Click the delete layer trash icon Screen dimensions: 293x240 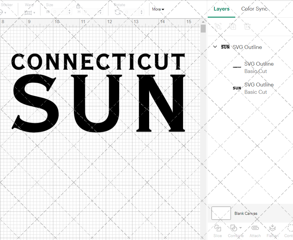pyautogui.click(x=247, y=26)
